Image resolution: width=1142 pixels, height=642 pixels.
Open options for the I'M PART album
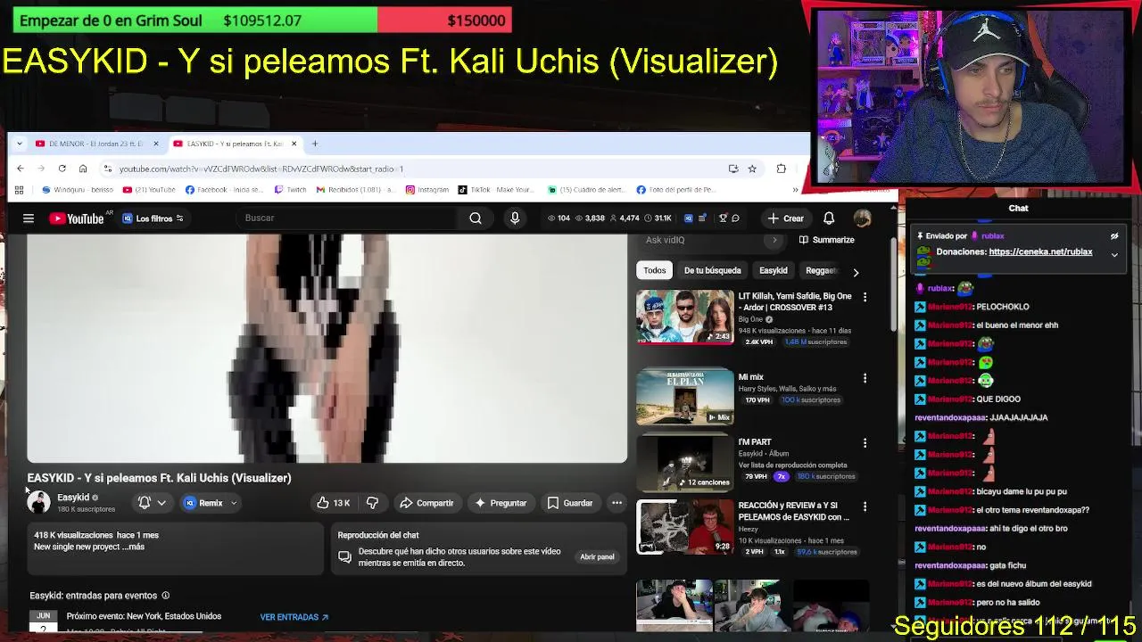[x=865, y=442]
